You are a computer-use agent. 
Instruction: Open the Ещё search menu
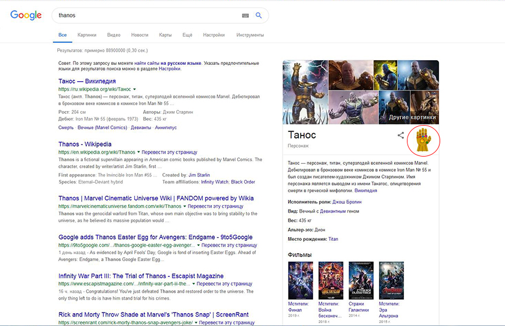pos(187,35)
